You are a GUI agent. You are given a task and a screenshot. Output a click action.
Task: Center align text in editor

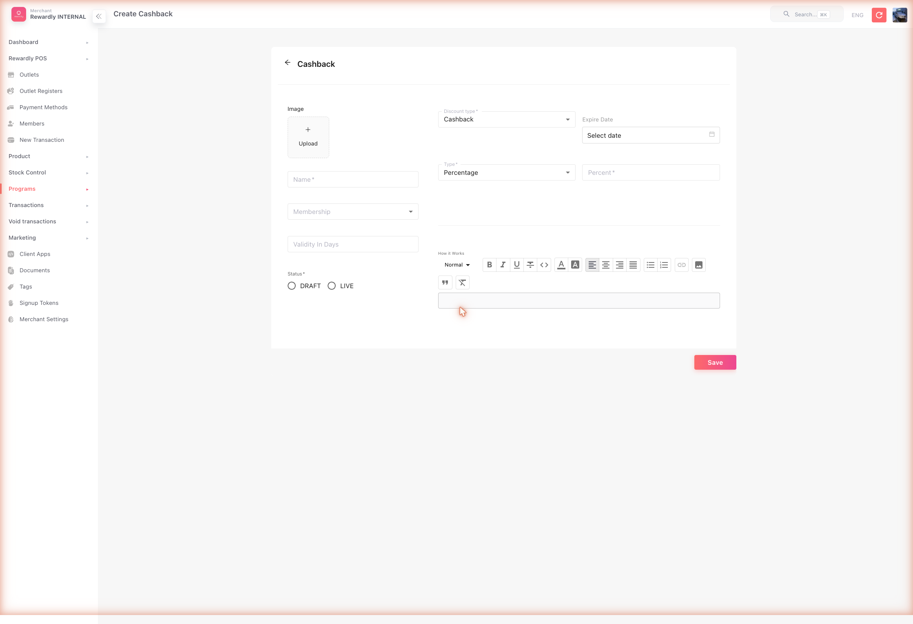(x=606, y=265)
